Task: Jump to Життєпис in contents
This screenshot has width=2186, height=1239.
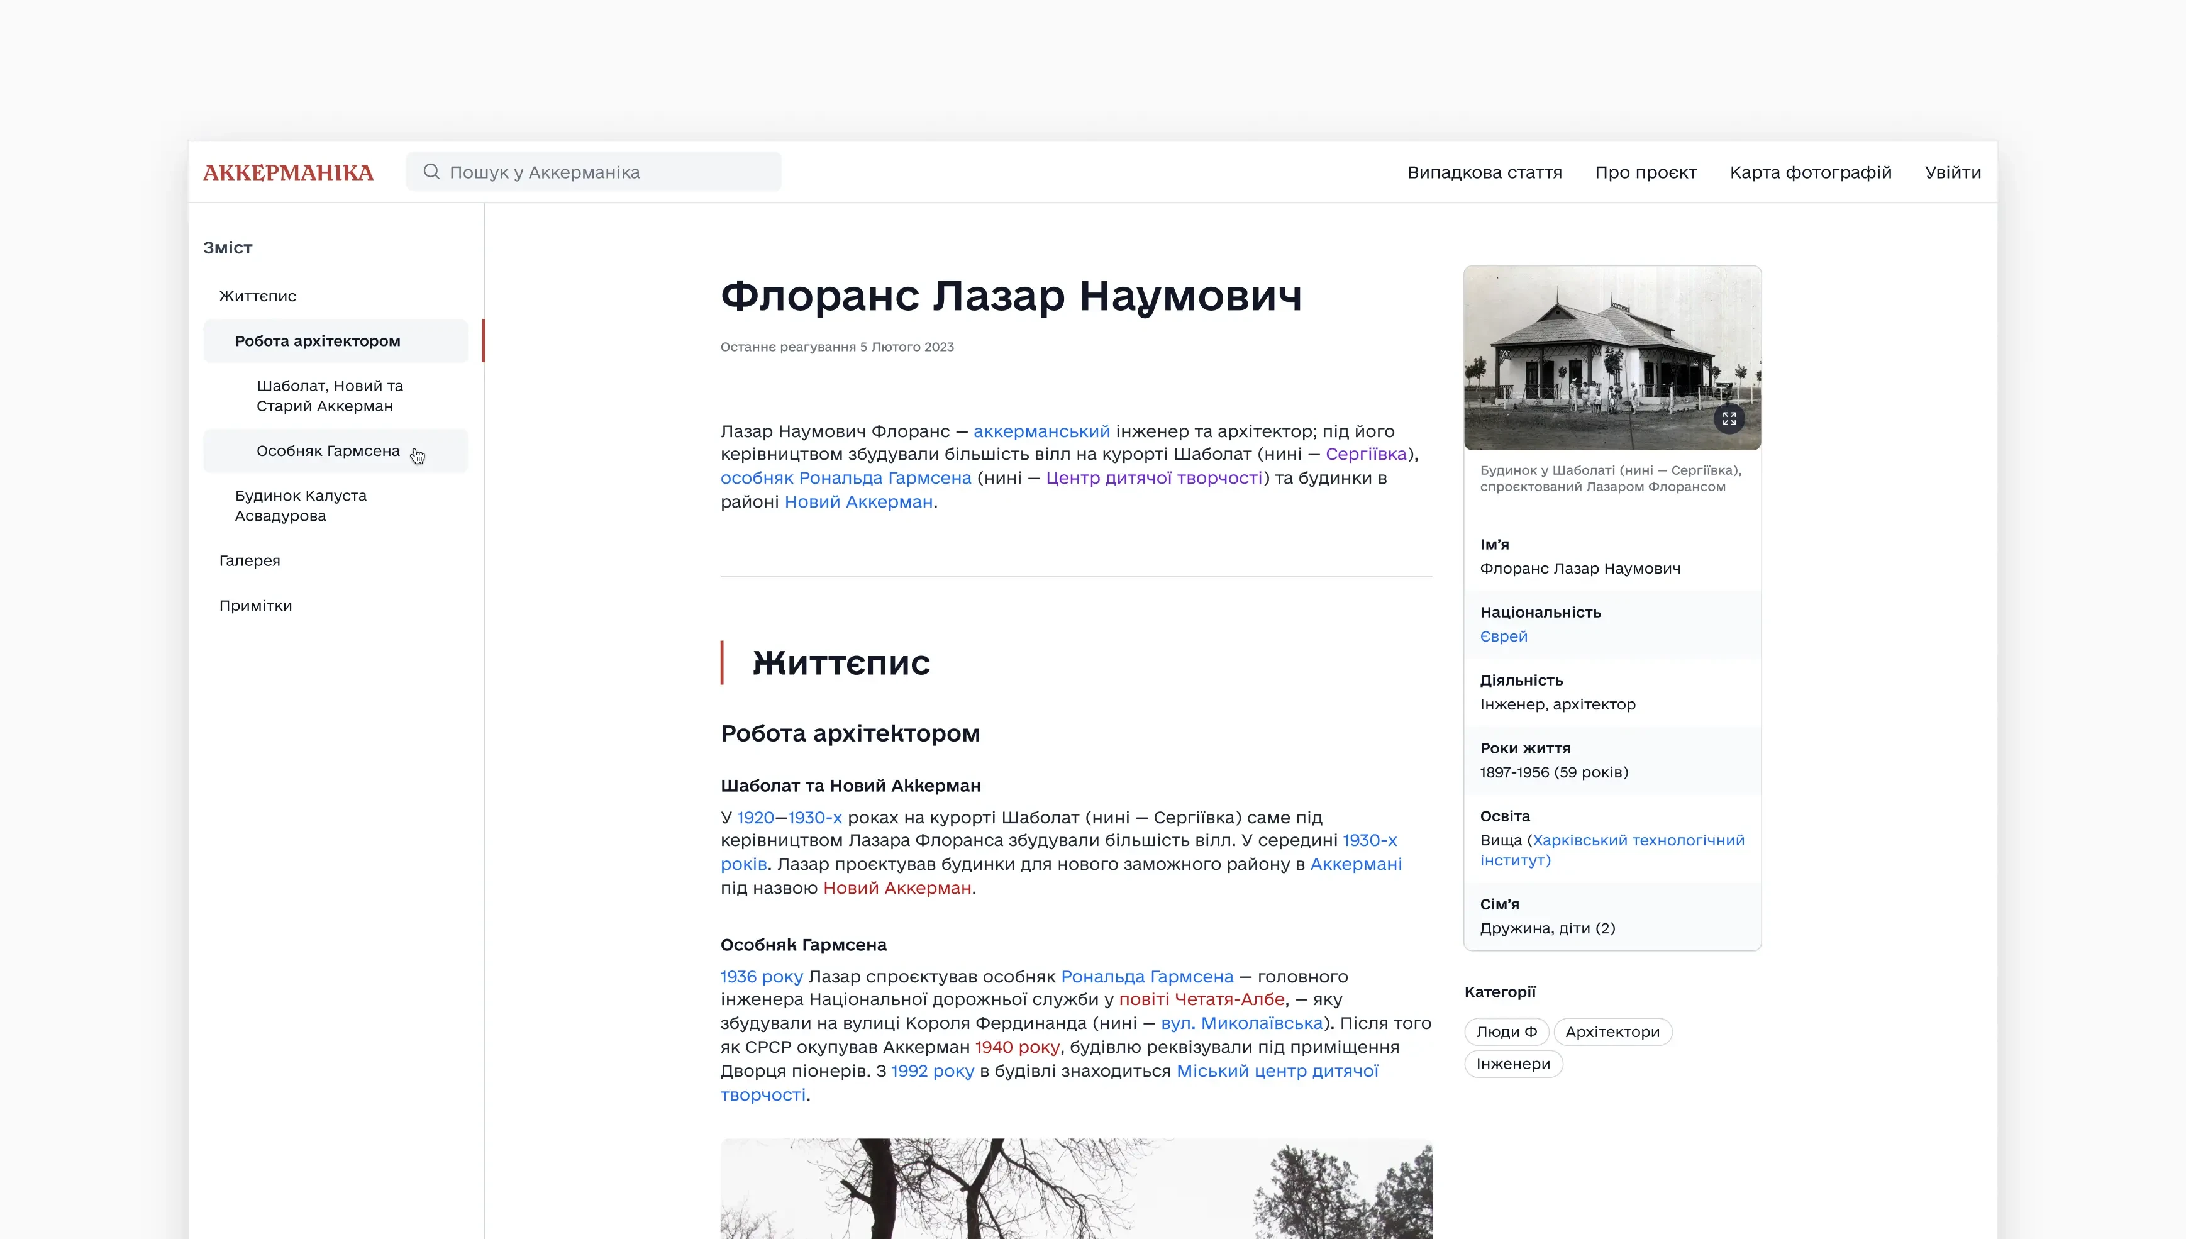Action: [257, 296]
